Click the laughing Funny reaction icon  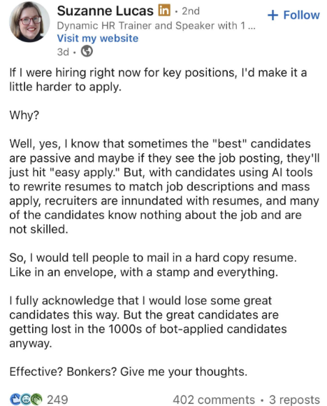click(x=26, y=399)
